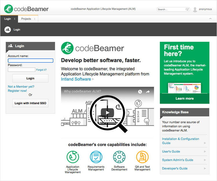Click the dashboard screenshot thumbnail in green banner

184,88
